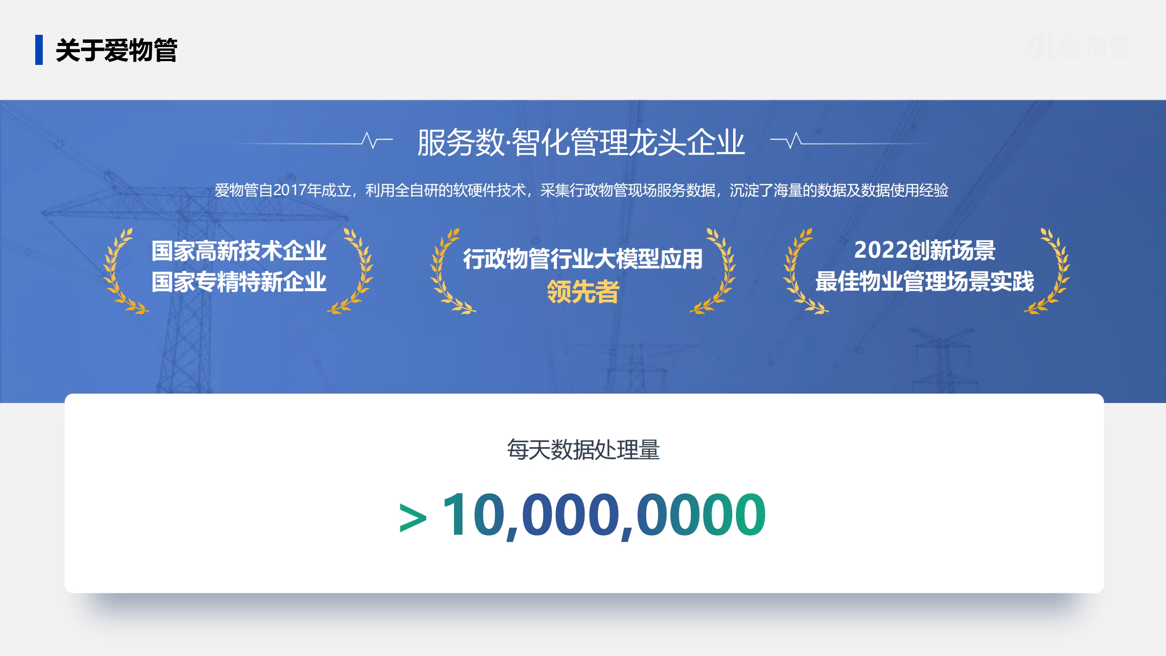Click the label 每天数据处理量

tap(583, 450)
